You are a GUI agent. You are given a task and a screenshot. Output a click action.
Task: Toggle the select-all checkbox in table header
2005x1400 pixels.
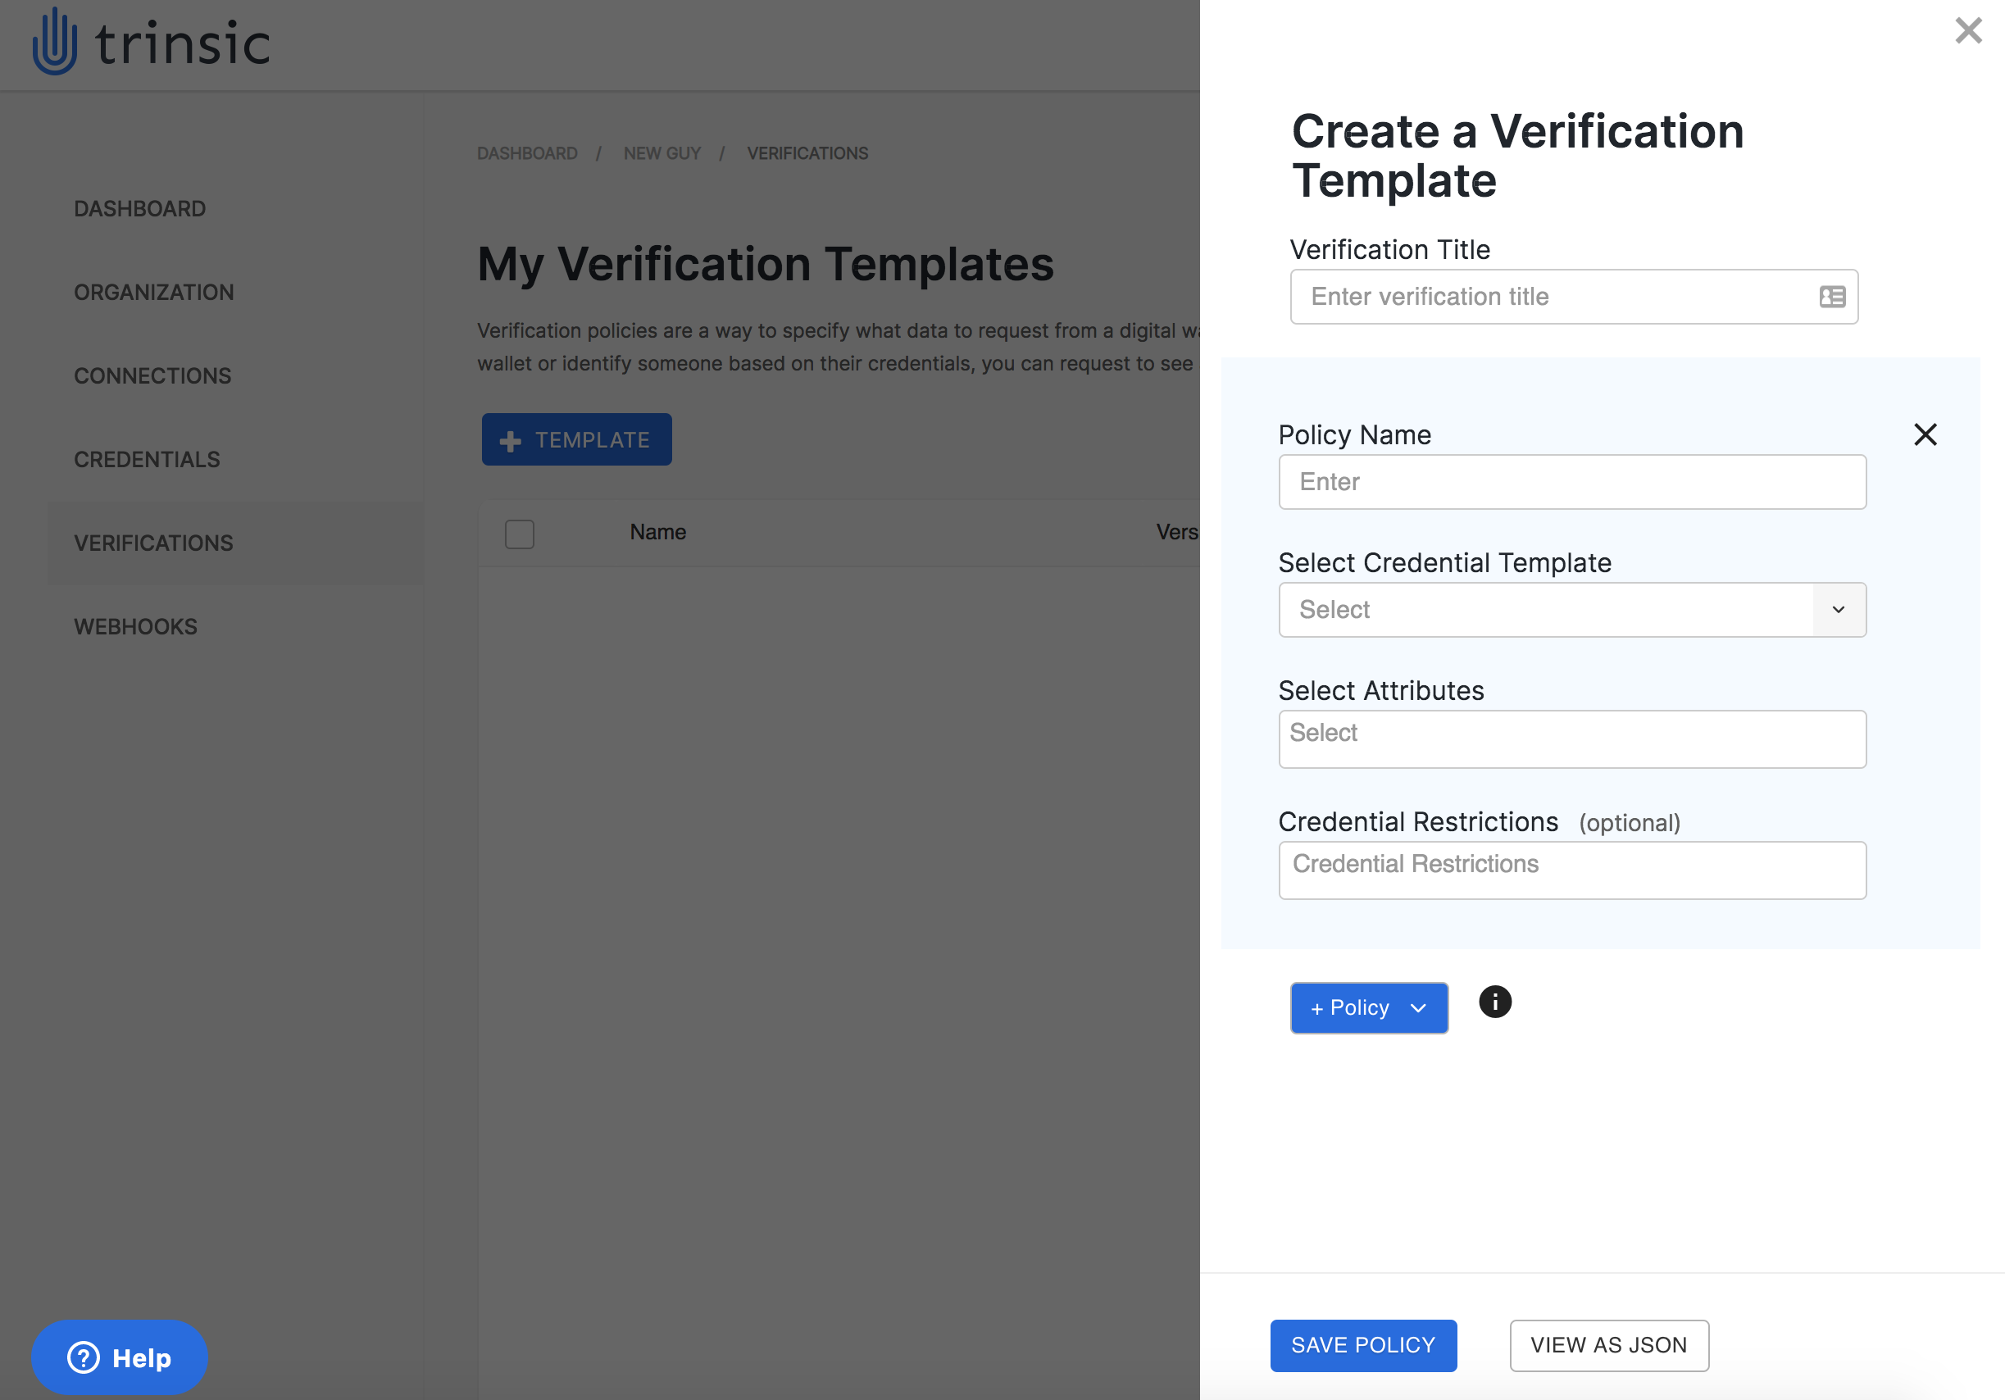coord(520,534)
